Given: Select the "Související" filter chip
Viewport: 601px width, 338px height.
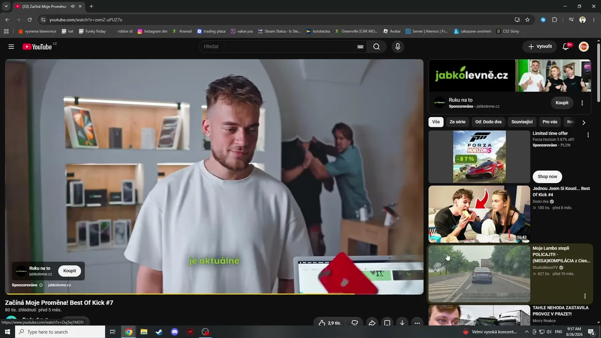Looking at the screenshot, I should [x=522, y=122].
